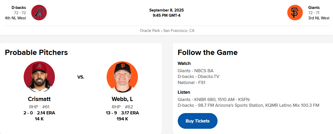The width and height of the screenshot is (333, 134).
Task: Click the September 8, 2025 game date
Action: pyautogui.click(x=167, y=10)
